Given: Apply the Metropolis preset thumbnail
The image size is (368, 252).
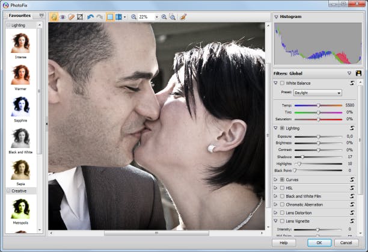Looking at the screenshot, I should [x=20, y=209].
